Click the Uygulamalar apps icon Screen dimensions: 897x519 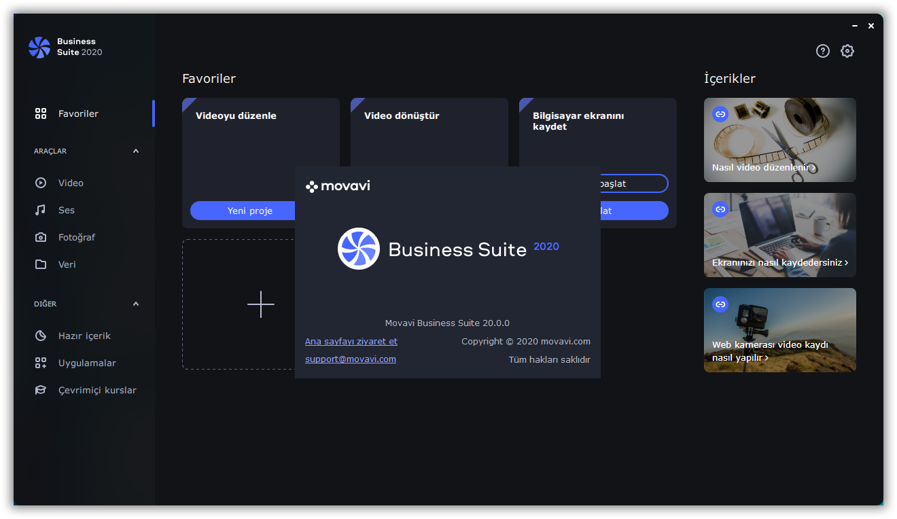[41, 363]
